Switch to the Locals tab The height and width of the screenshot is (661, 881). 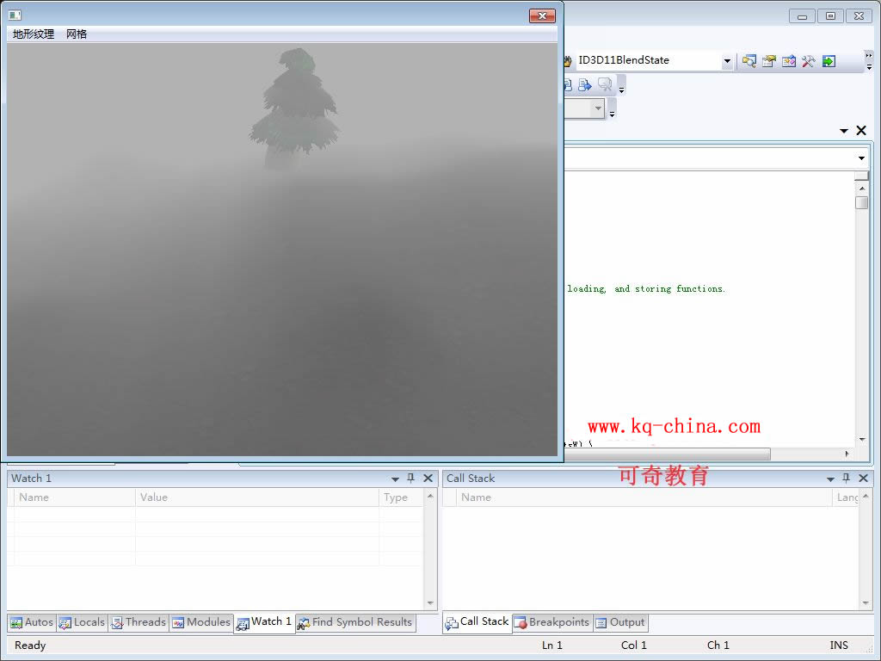[82, 622]
